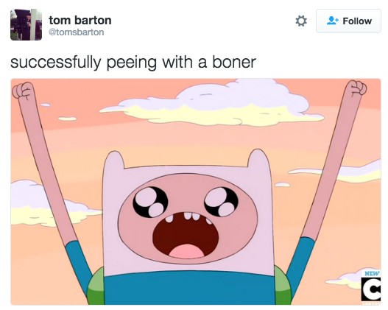Click Finn's white hat ear on left
The width and height of the screenshot is (388, 310).
pyautogui.click(x=113, y=161)
